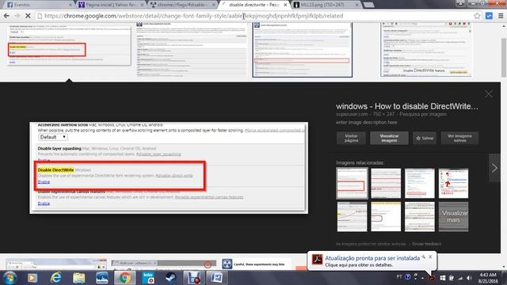Click the Visitar página button
Image resolution: width=507 pixels, height=285 pixels.
[x=351, y=138]
